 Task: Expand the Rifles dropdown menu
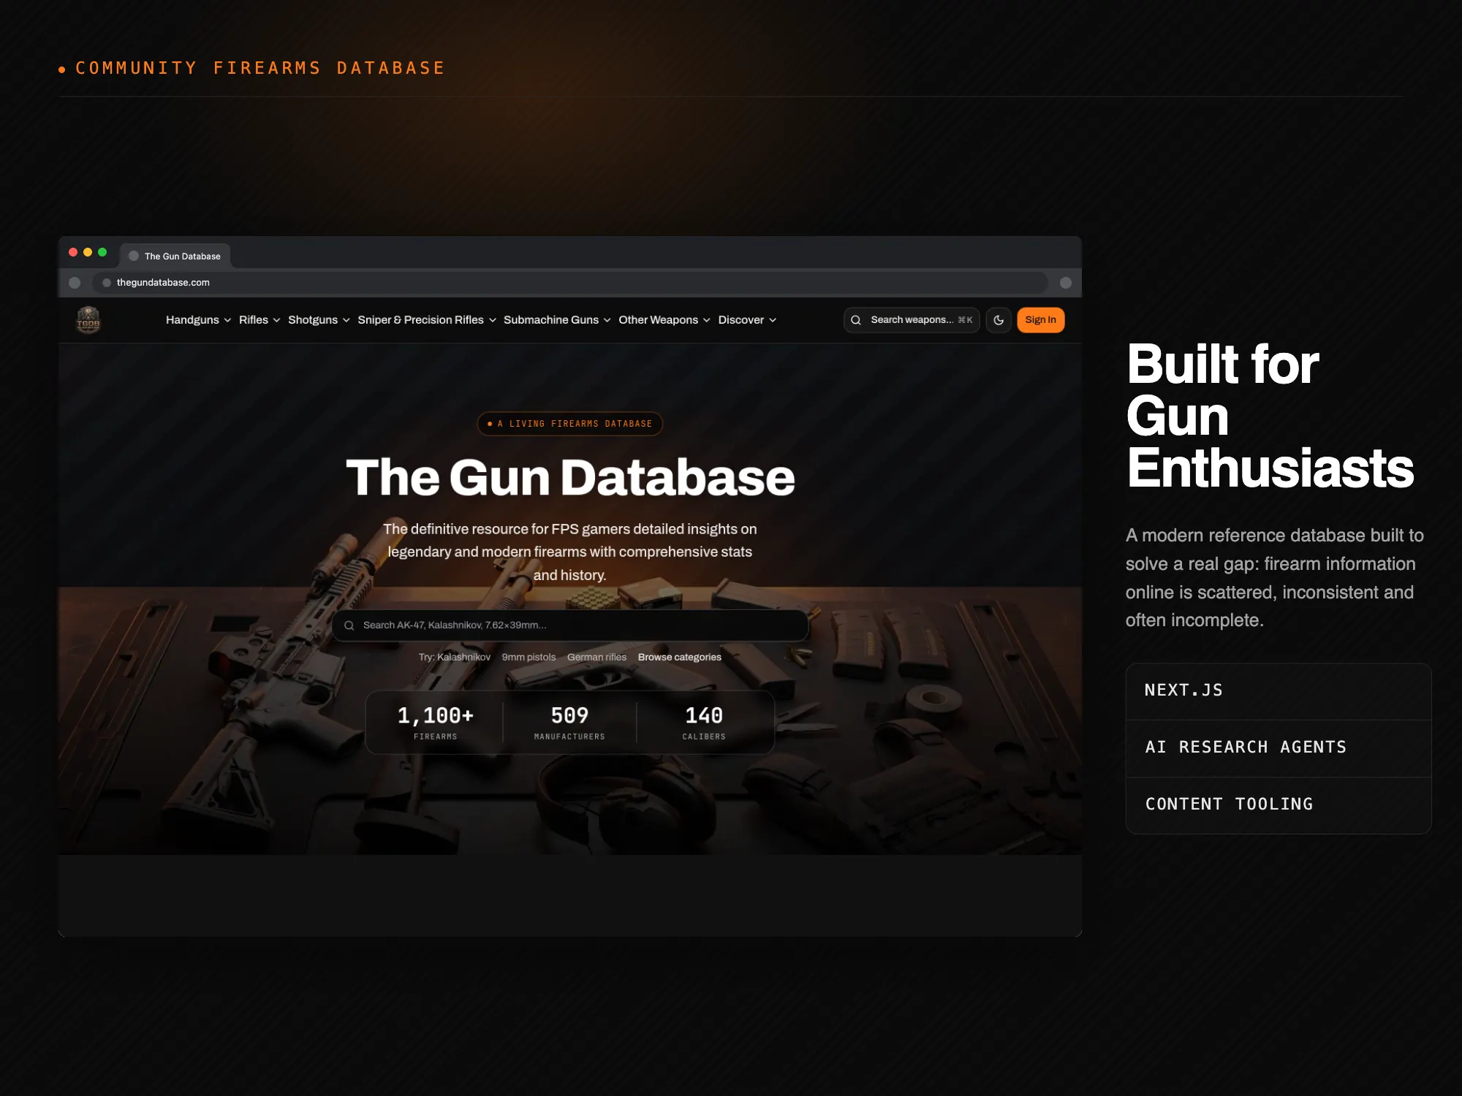point(260,320)
